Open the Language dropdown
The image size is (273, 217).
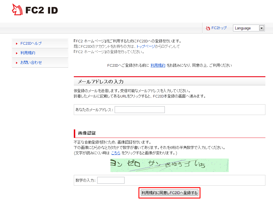point(249,28)
